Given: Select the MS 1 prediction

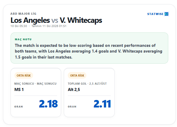Looking at the screenshot, I should pos(19,89).
